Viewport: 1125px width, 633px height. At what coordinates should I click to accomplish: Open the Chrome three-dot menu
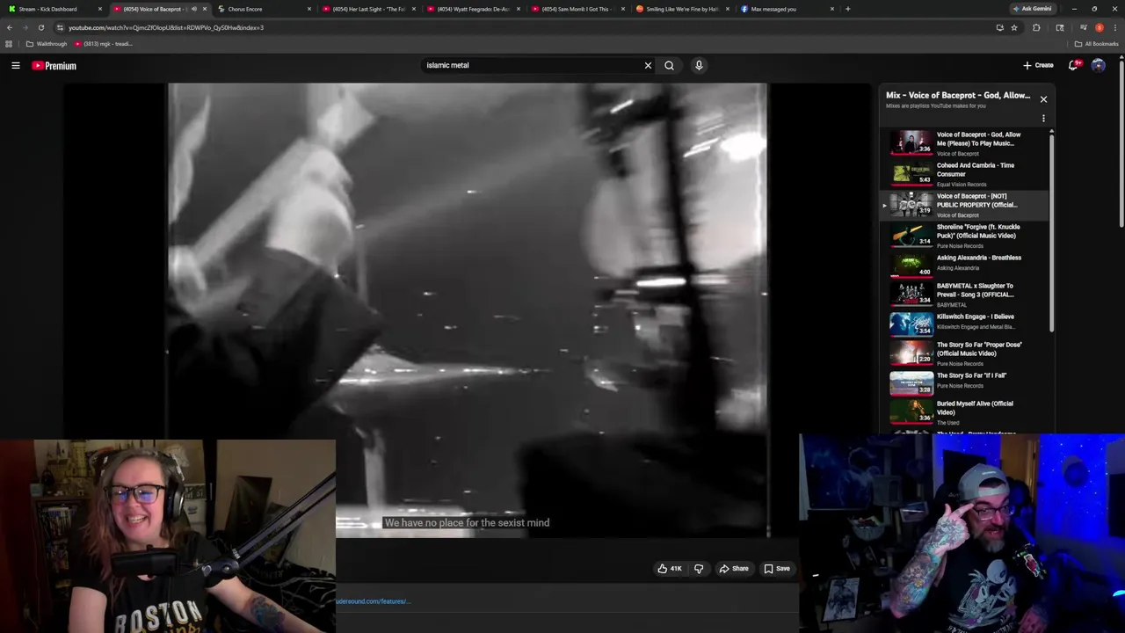[x=1115, y=27]
